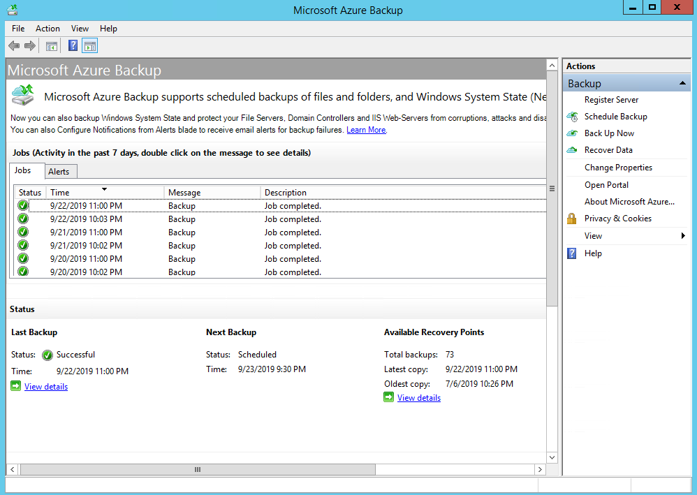Open the File menu
697x495 pixels.
coord(18,29)
